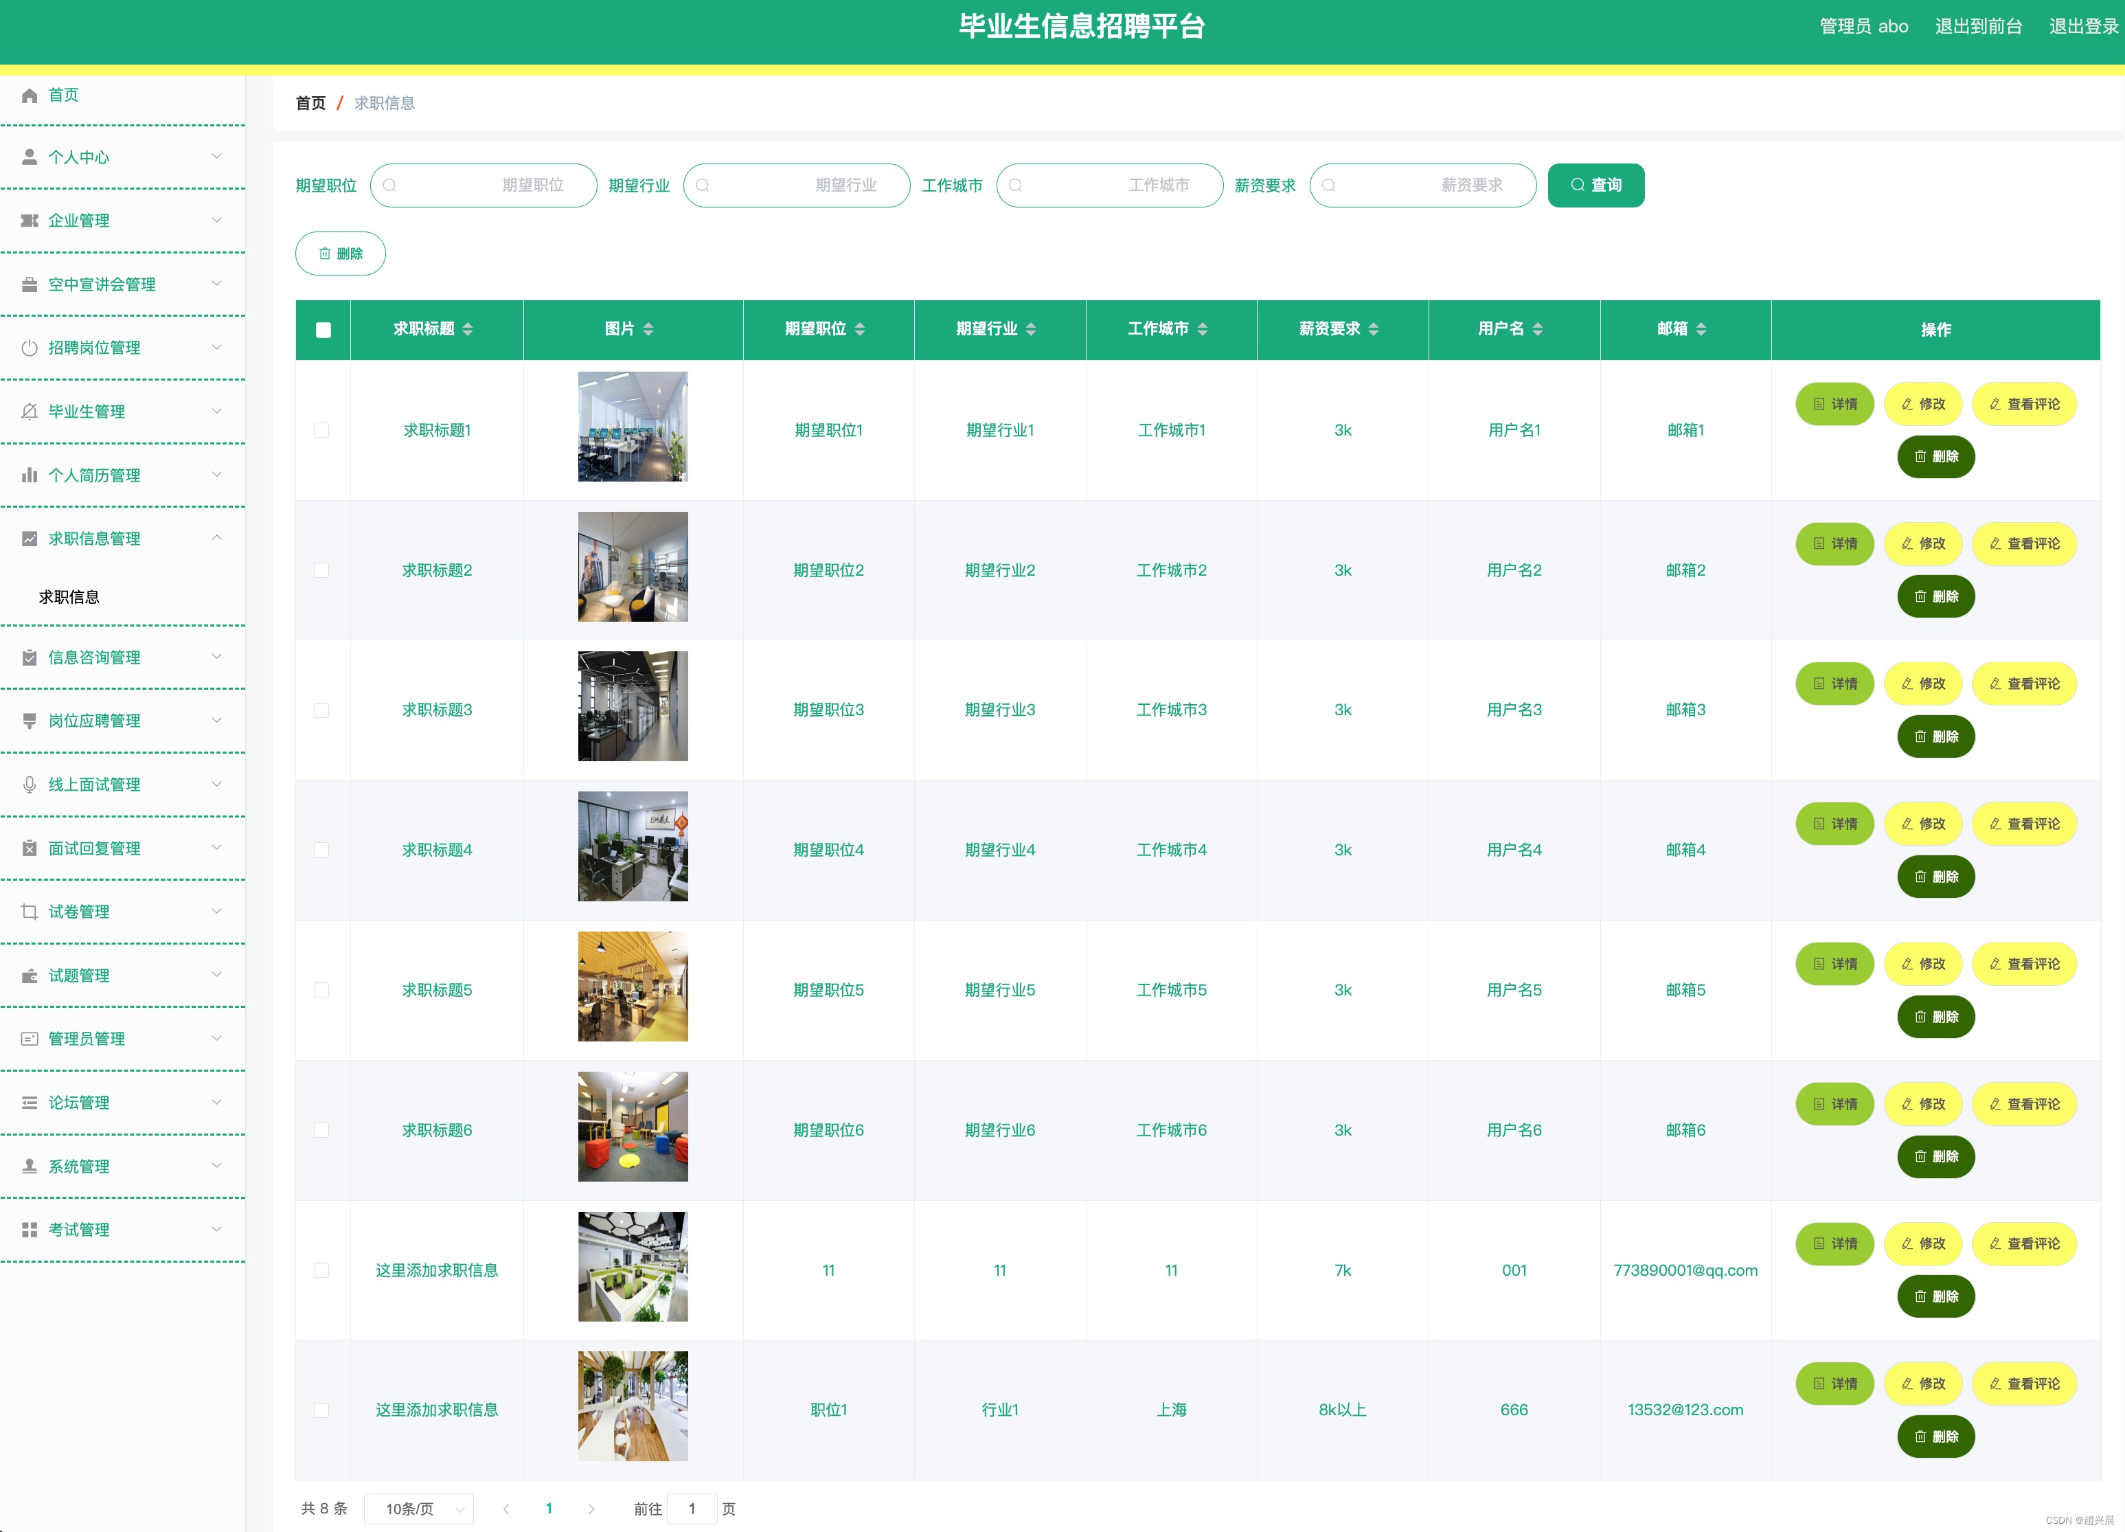Image resolution: width=2125 pixels, height=1532 pixels.
Task: Check the row checkbox for 求职标题5
Action: point(321,991)
